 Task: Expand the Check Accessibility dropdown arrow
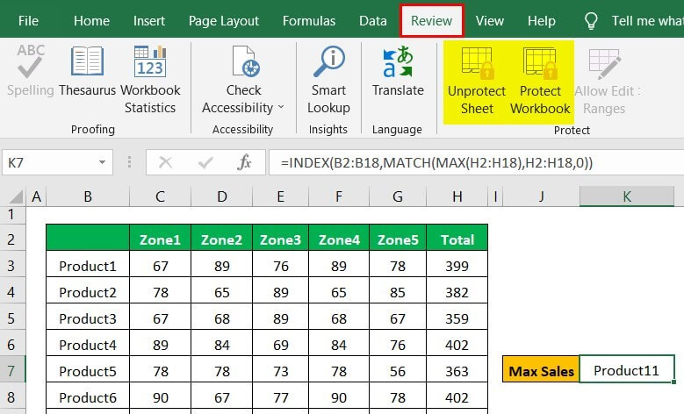point(281,107)
